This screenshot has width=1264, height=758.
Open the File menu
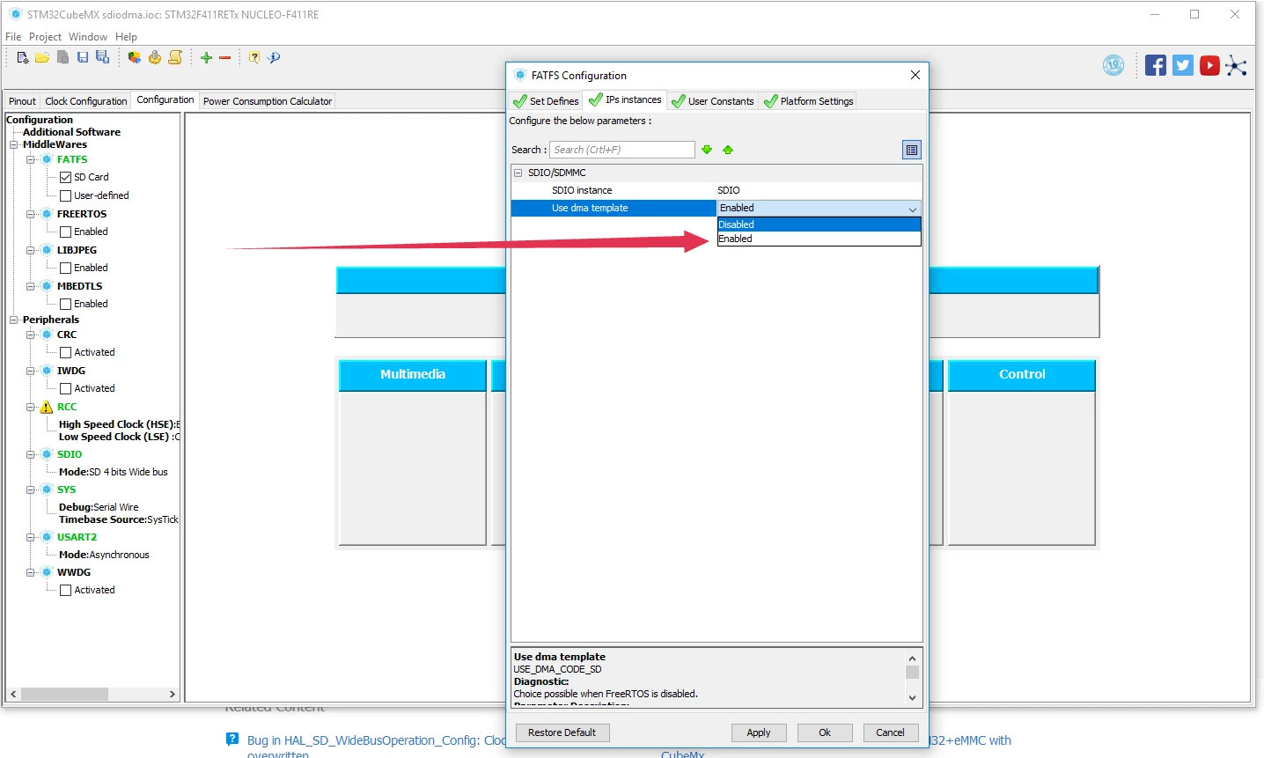pyautogui.click(x=13, y=37)
